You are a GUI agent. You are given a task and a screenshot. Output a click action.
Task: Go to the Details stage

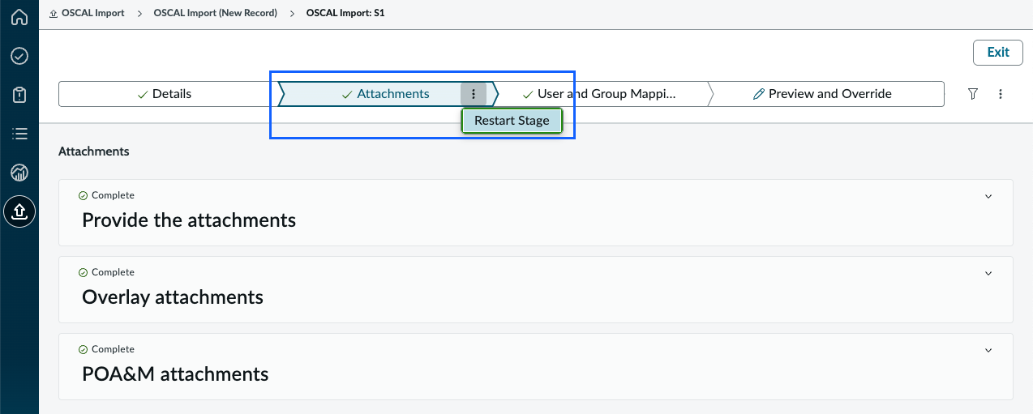[165, 94]
